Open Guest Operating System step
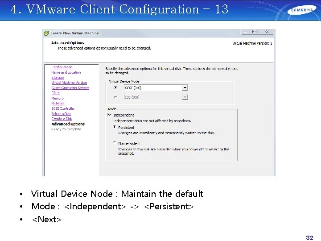321x241 pixels. (x=70, y=88)
